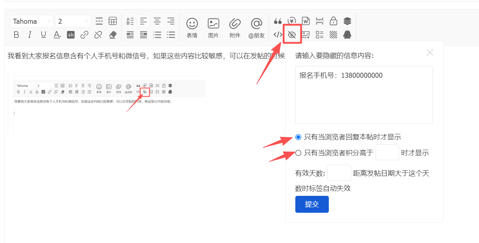This screenshot has height=243, width=479.
Task: Click the hidden content crossed-eye icon
Action: 292,35
